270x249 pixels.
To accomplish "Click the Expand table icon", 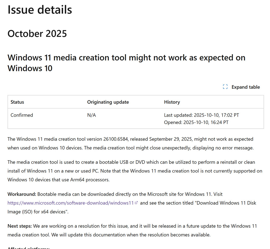I will pyautogui.click(x=225, y=87).
